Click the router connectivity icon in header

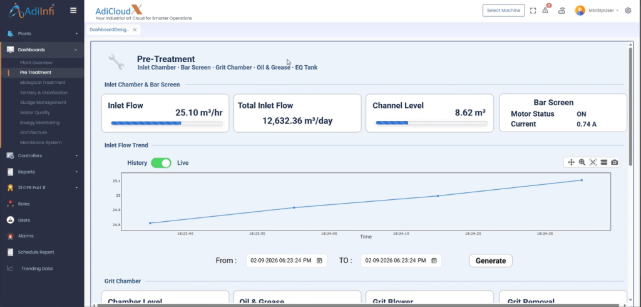point(562,11)
